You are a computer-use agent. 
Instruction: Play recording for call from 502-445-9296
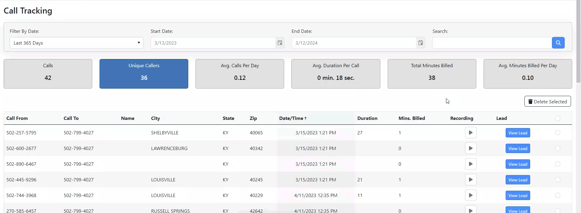[x=471, y=180]
